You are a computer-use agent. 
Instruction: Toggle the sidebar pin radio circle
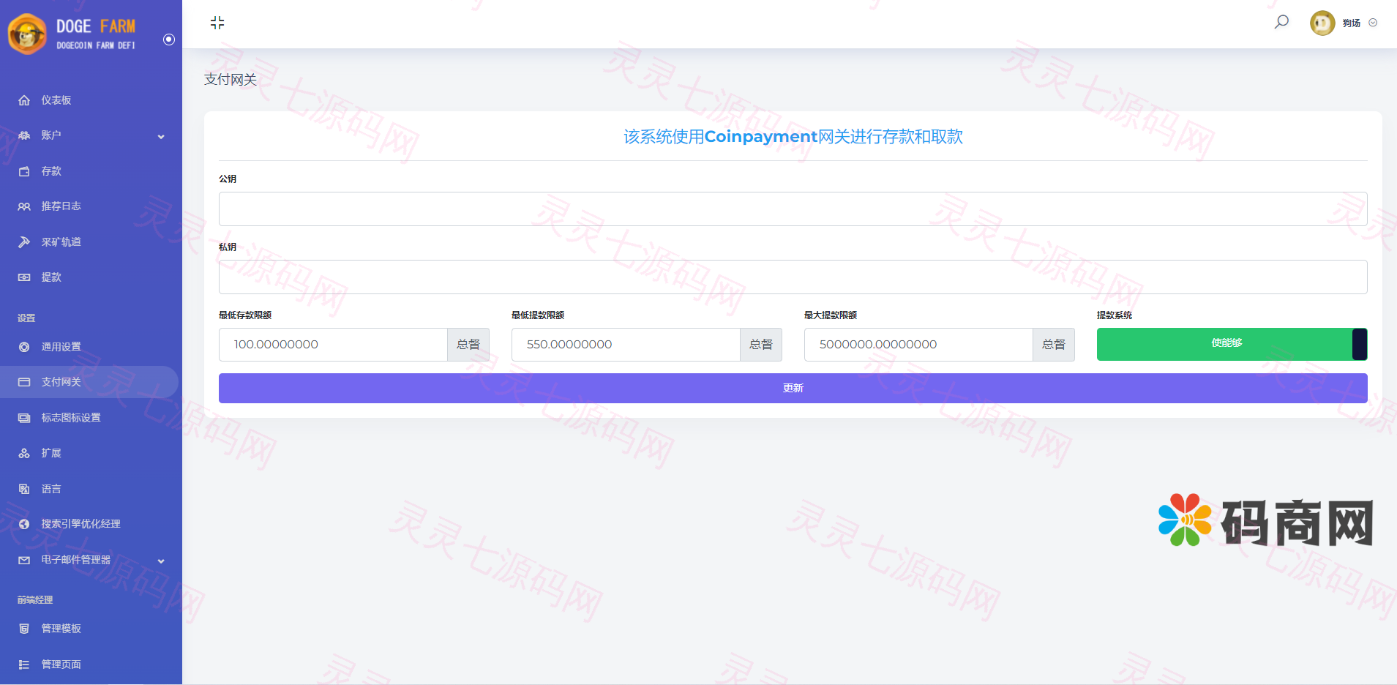point(169,40)
